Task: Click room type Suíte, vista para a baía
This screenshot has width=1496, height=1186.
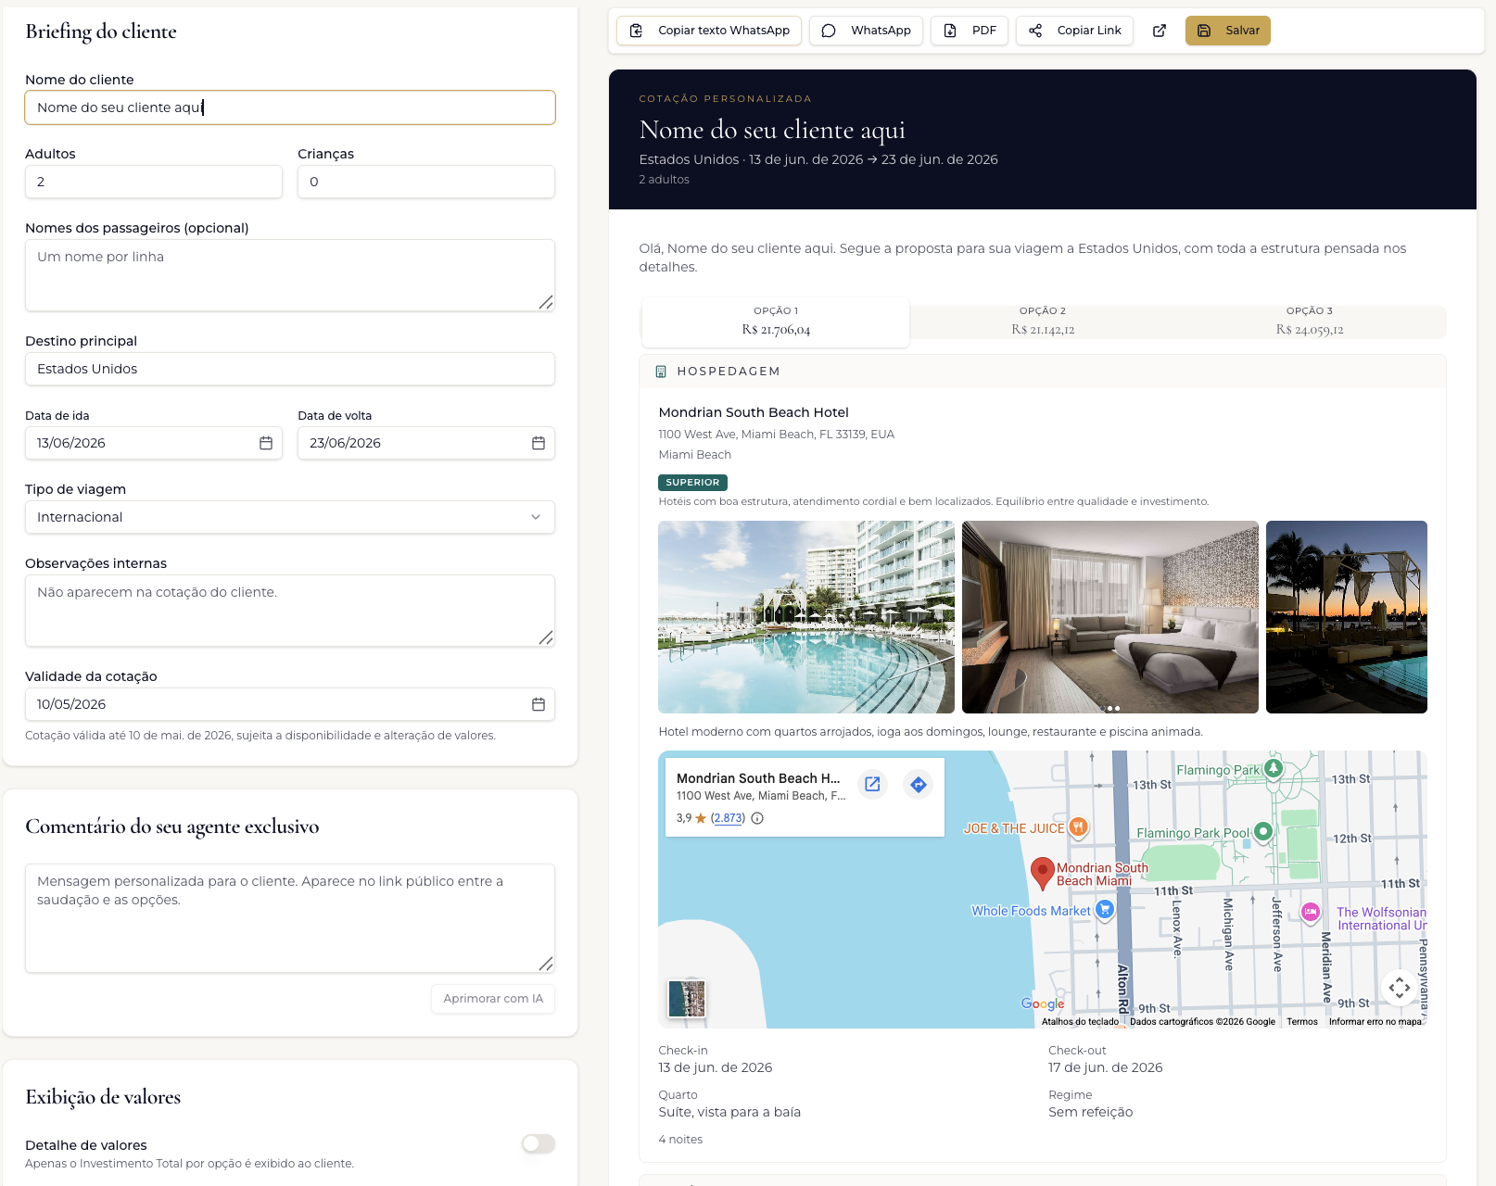Action: 729,1112
